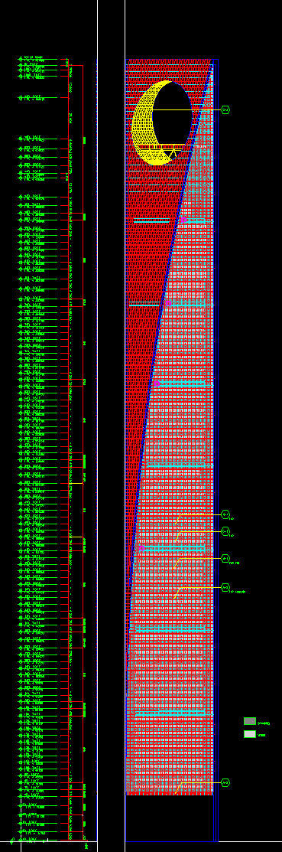
Task: Pick the dark gray legend swatch
Action: [x=249, y=721]
